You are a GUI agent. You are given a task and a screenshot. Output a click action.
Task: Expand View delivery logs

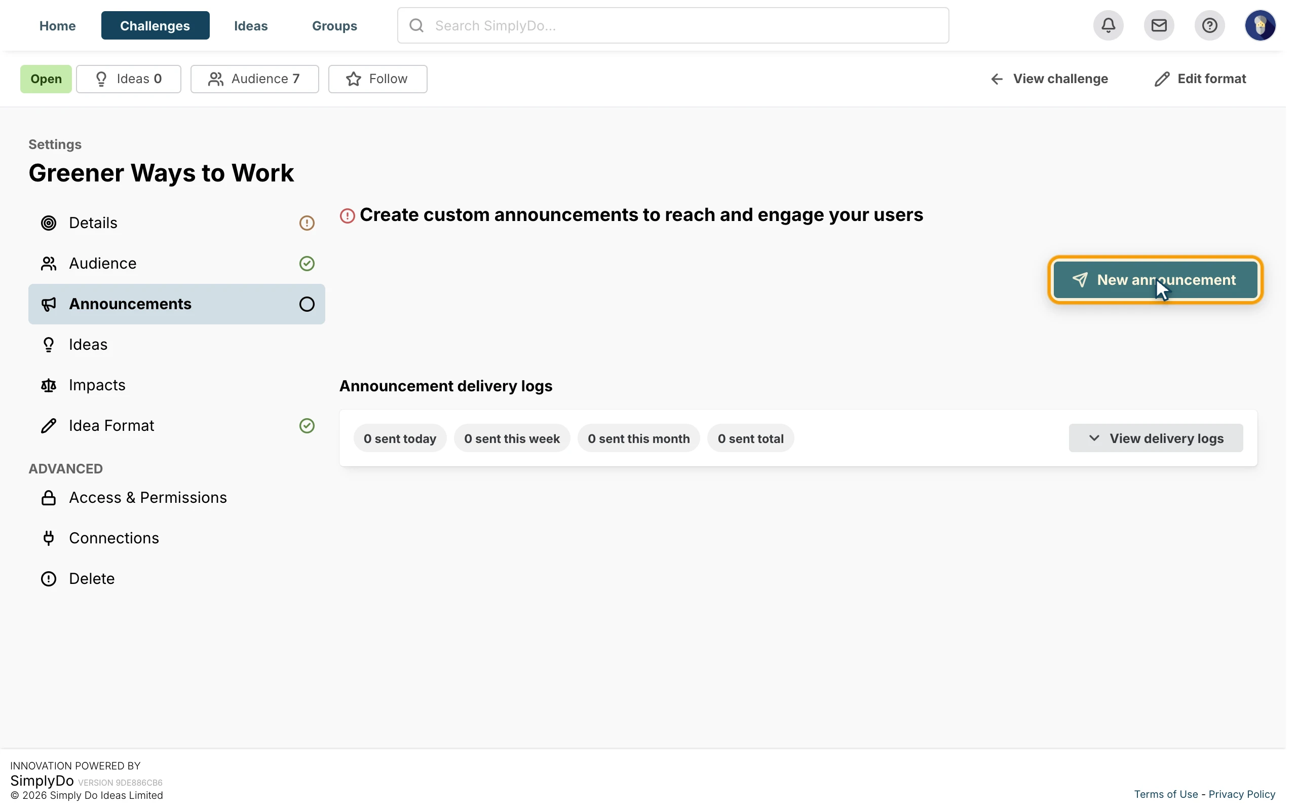click(x=1156, y=438)
